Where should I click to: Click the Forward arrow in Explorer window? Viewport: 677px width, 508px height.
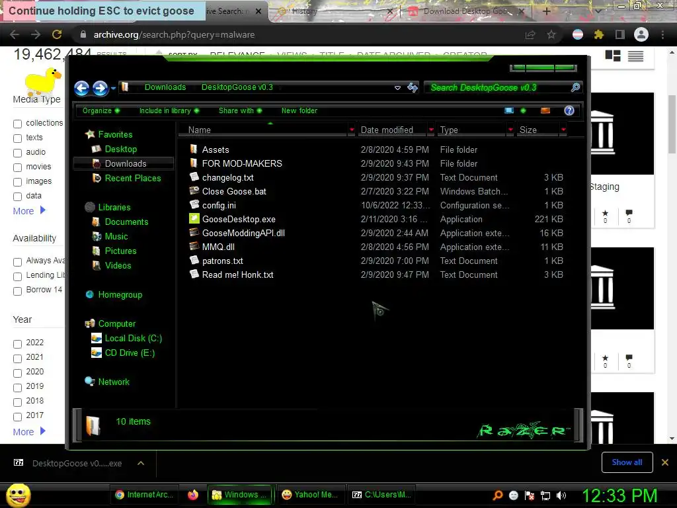[100, 88]
